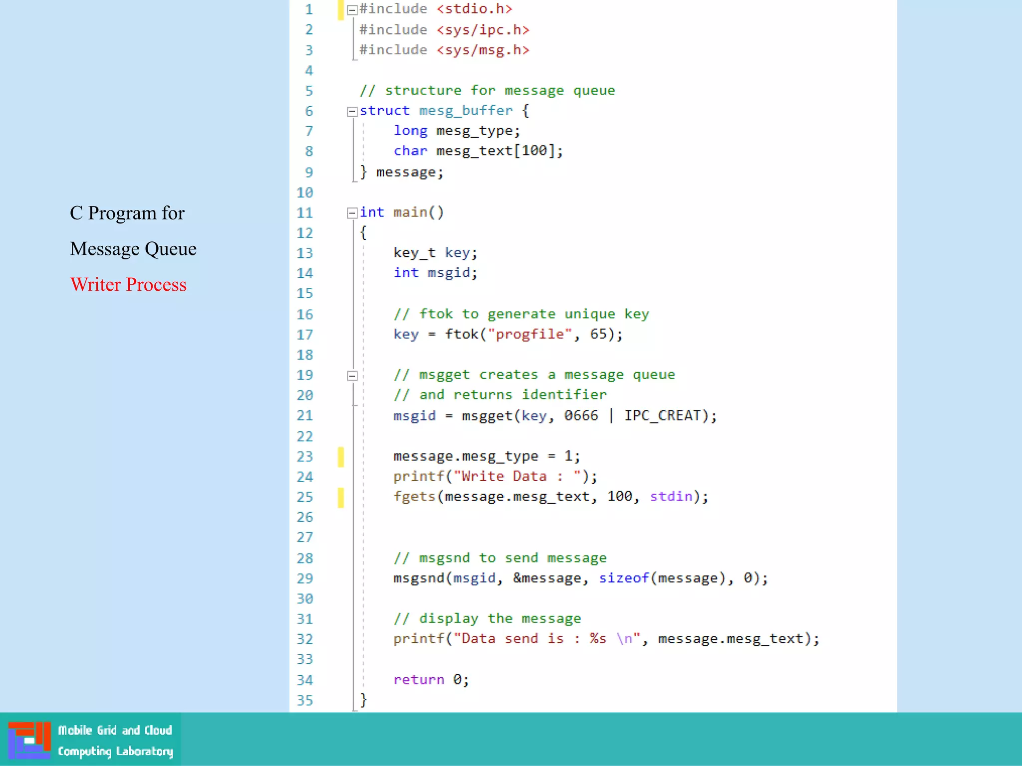Screen dimensions: 1022x766
Task: Click the 'key_t key;' declaration
Action: [435, 253]
